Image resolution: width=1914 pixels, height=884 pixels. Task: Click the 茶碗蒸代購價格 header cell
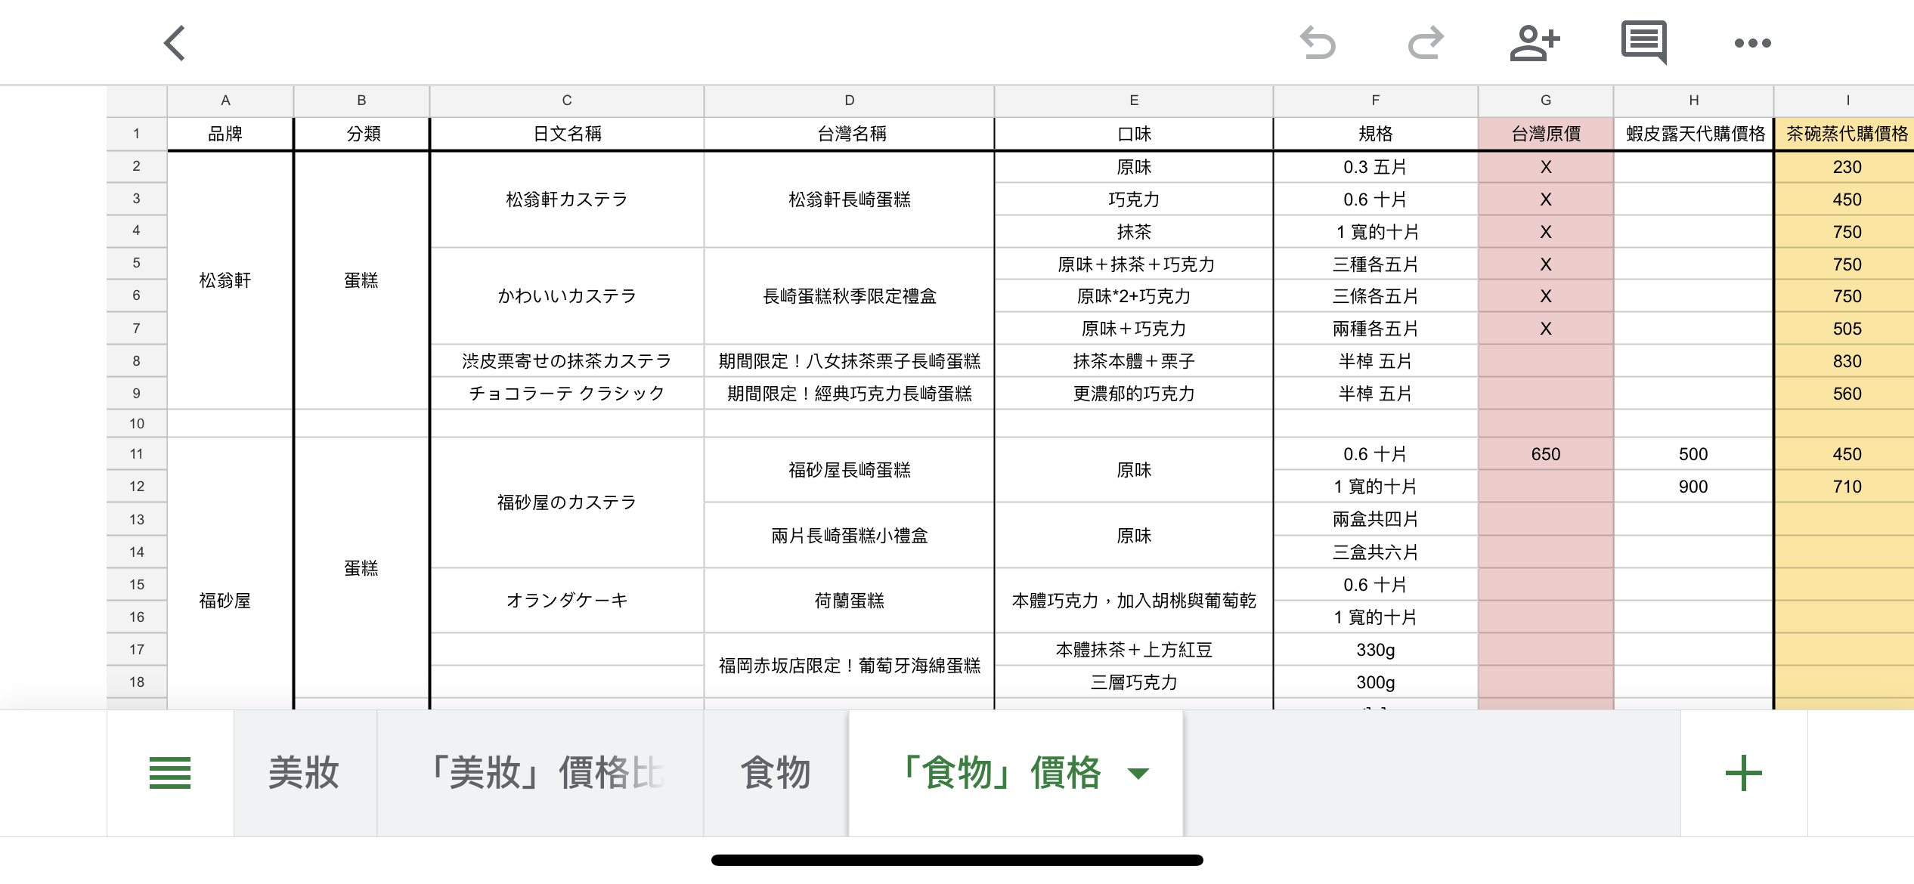click(1845, 134)
